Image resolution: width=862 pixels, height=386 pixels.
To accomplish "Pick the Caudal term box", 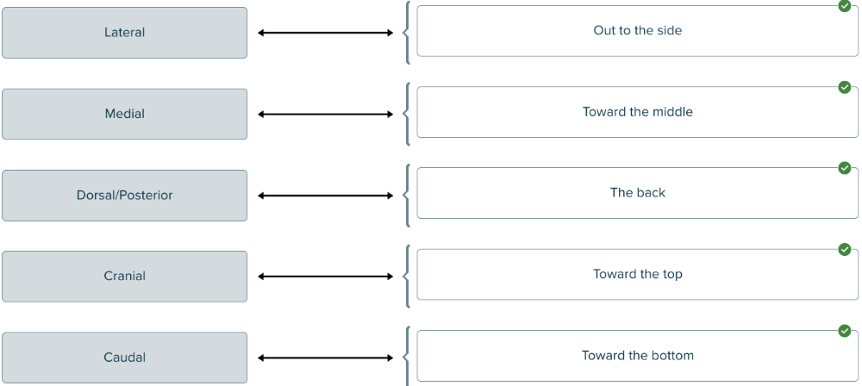I will coord(124,358).
